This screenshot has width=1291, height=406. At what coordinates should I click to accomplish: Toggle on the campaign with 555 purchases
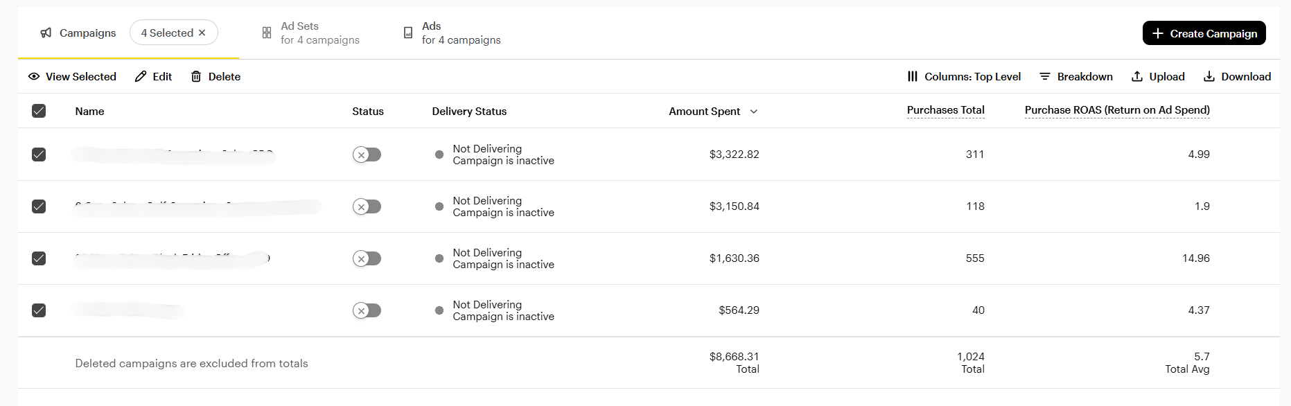point(367,258)
